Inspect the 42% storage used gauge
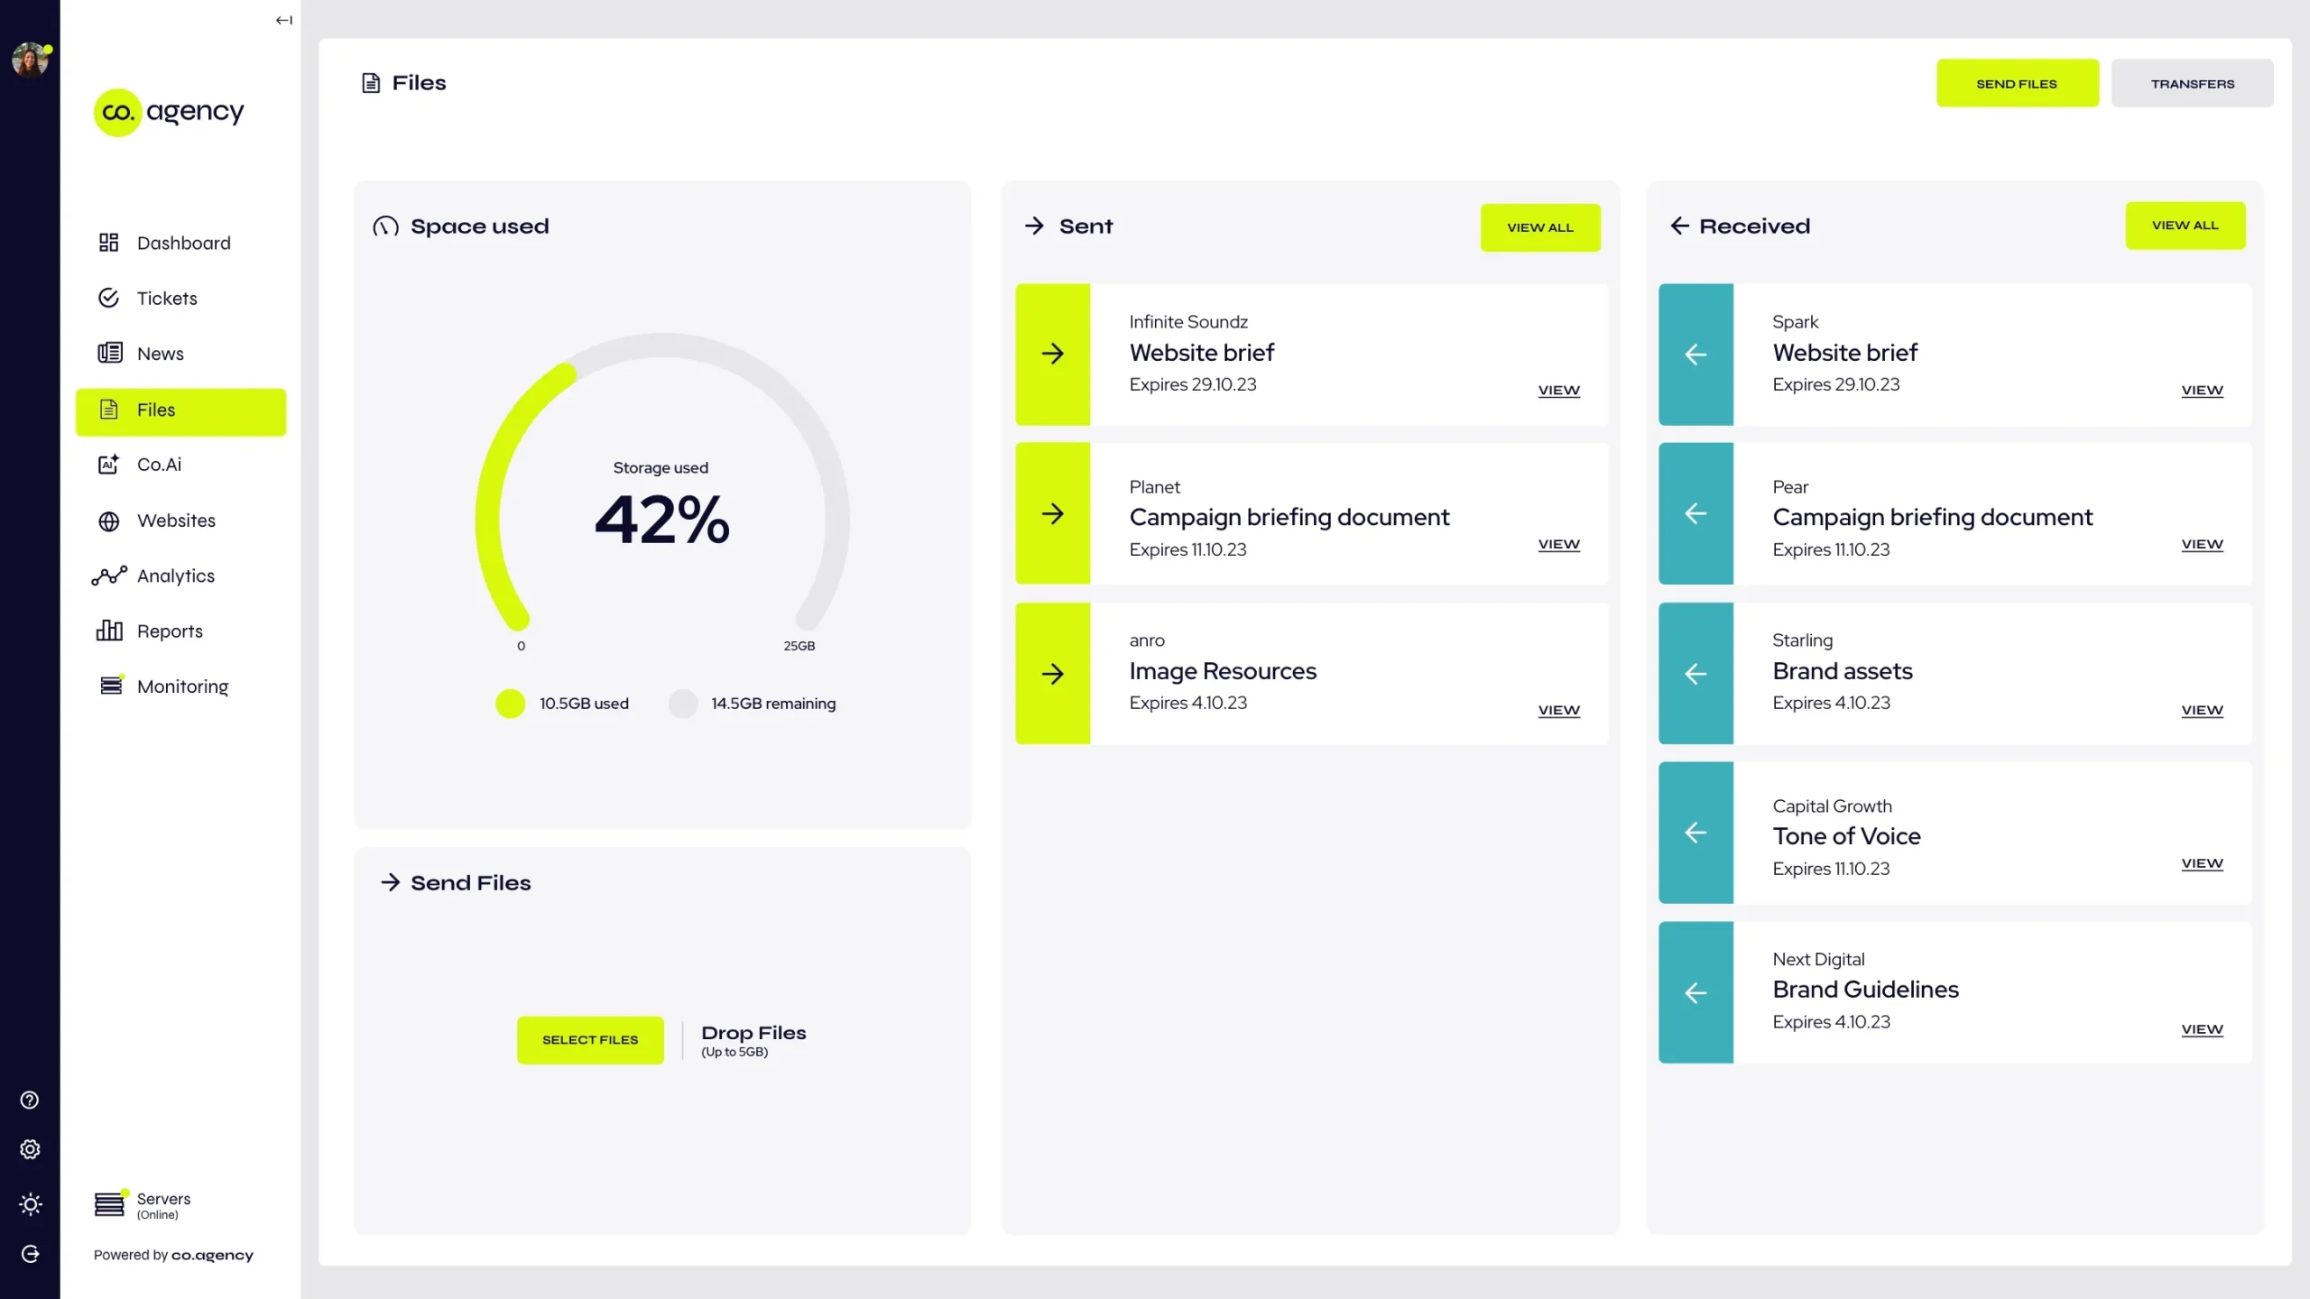Screen dimensions: 2310x1299 coord(661,517)
